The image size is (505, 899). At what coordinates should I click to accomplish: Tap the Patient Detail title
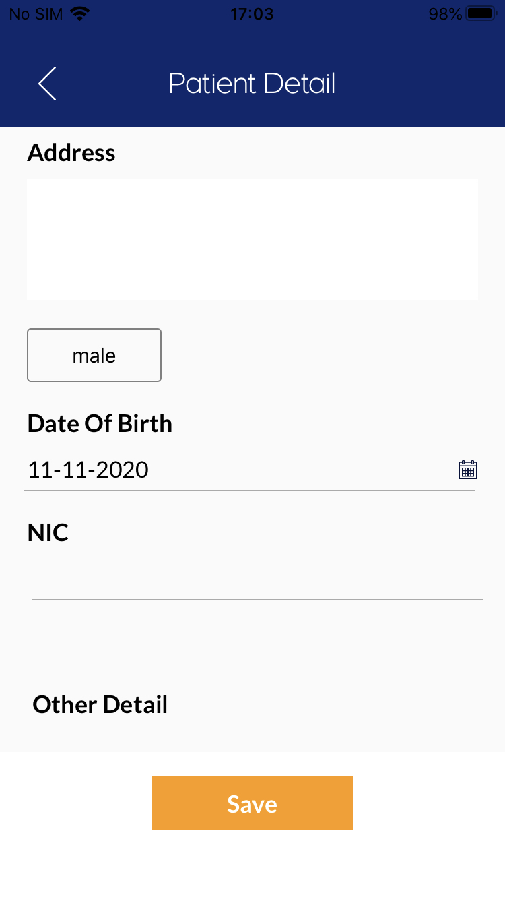(x=252, y=84)
